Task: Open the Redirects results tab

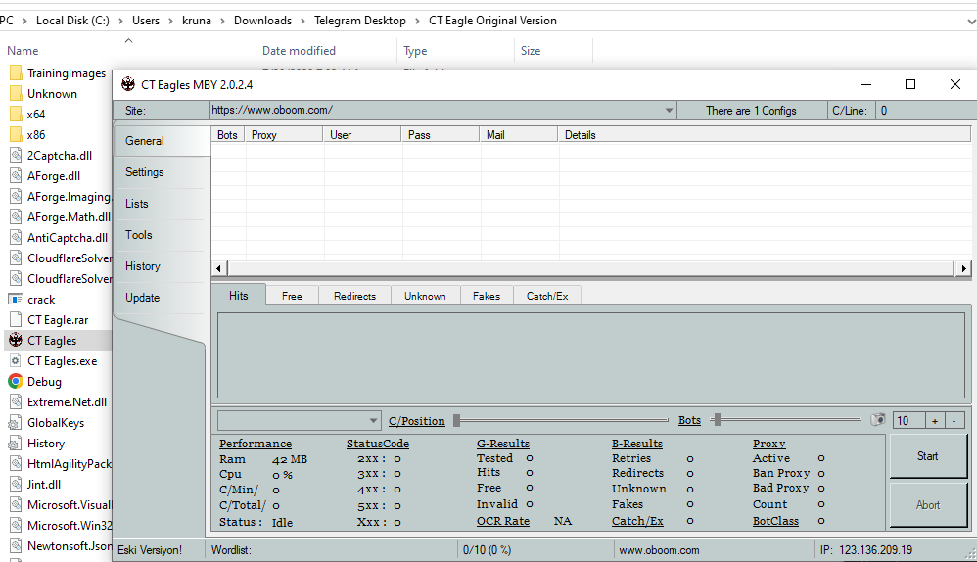Action: pos(354,296)
